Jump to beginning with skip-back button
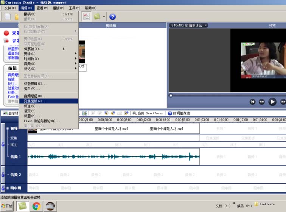286x212 pixels. [252, 102]
